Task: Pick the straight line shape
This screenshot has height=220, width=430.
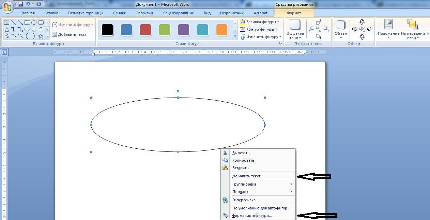Action: coord(14,23)
